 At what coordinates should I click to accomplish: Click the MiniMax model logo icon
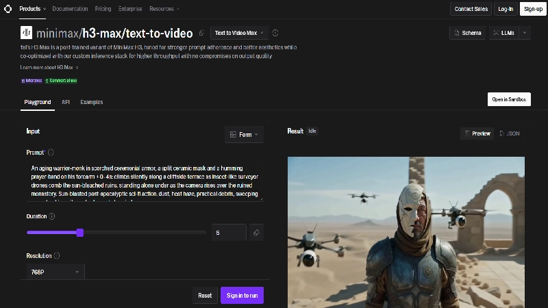point(26,32)
